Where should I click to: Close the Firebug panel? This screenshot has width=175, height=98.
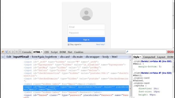[x=173, y=52]
